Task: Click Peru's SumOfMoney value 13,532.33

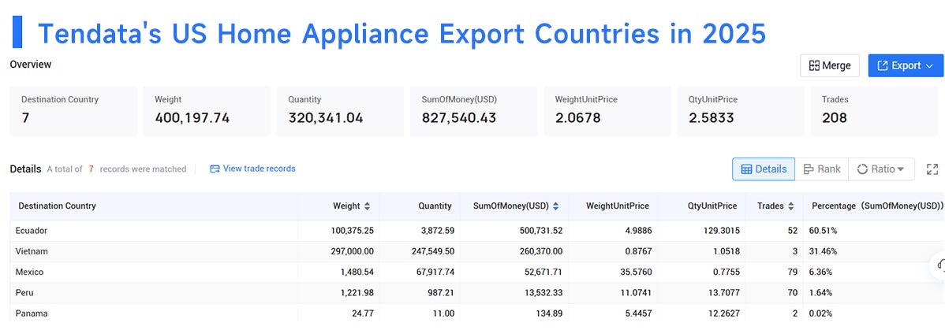Action: pos(541,293)
